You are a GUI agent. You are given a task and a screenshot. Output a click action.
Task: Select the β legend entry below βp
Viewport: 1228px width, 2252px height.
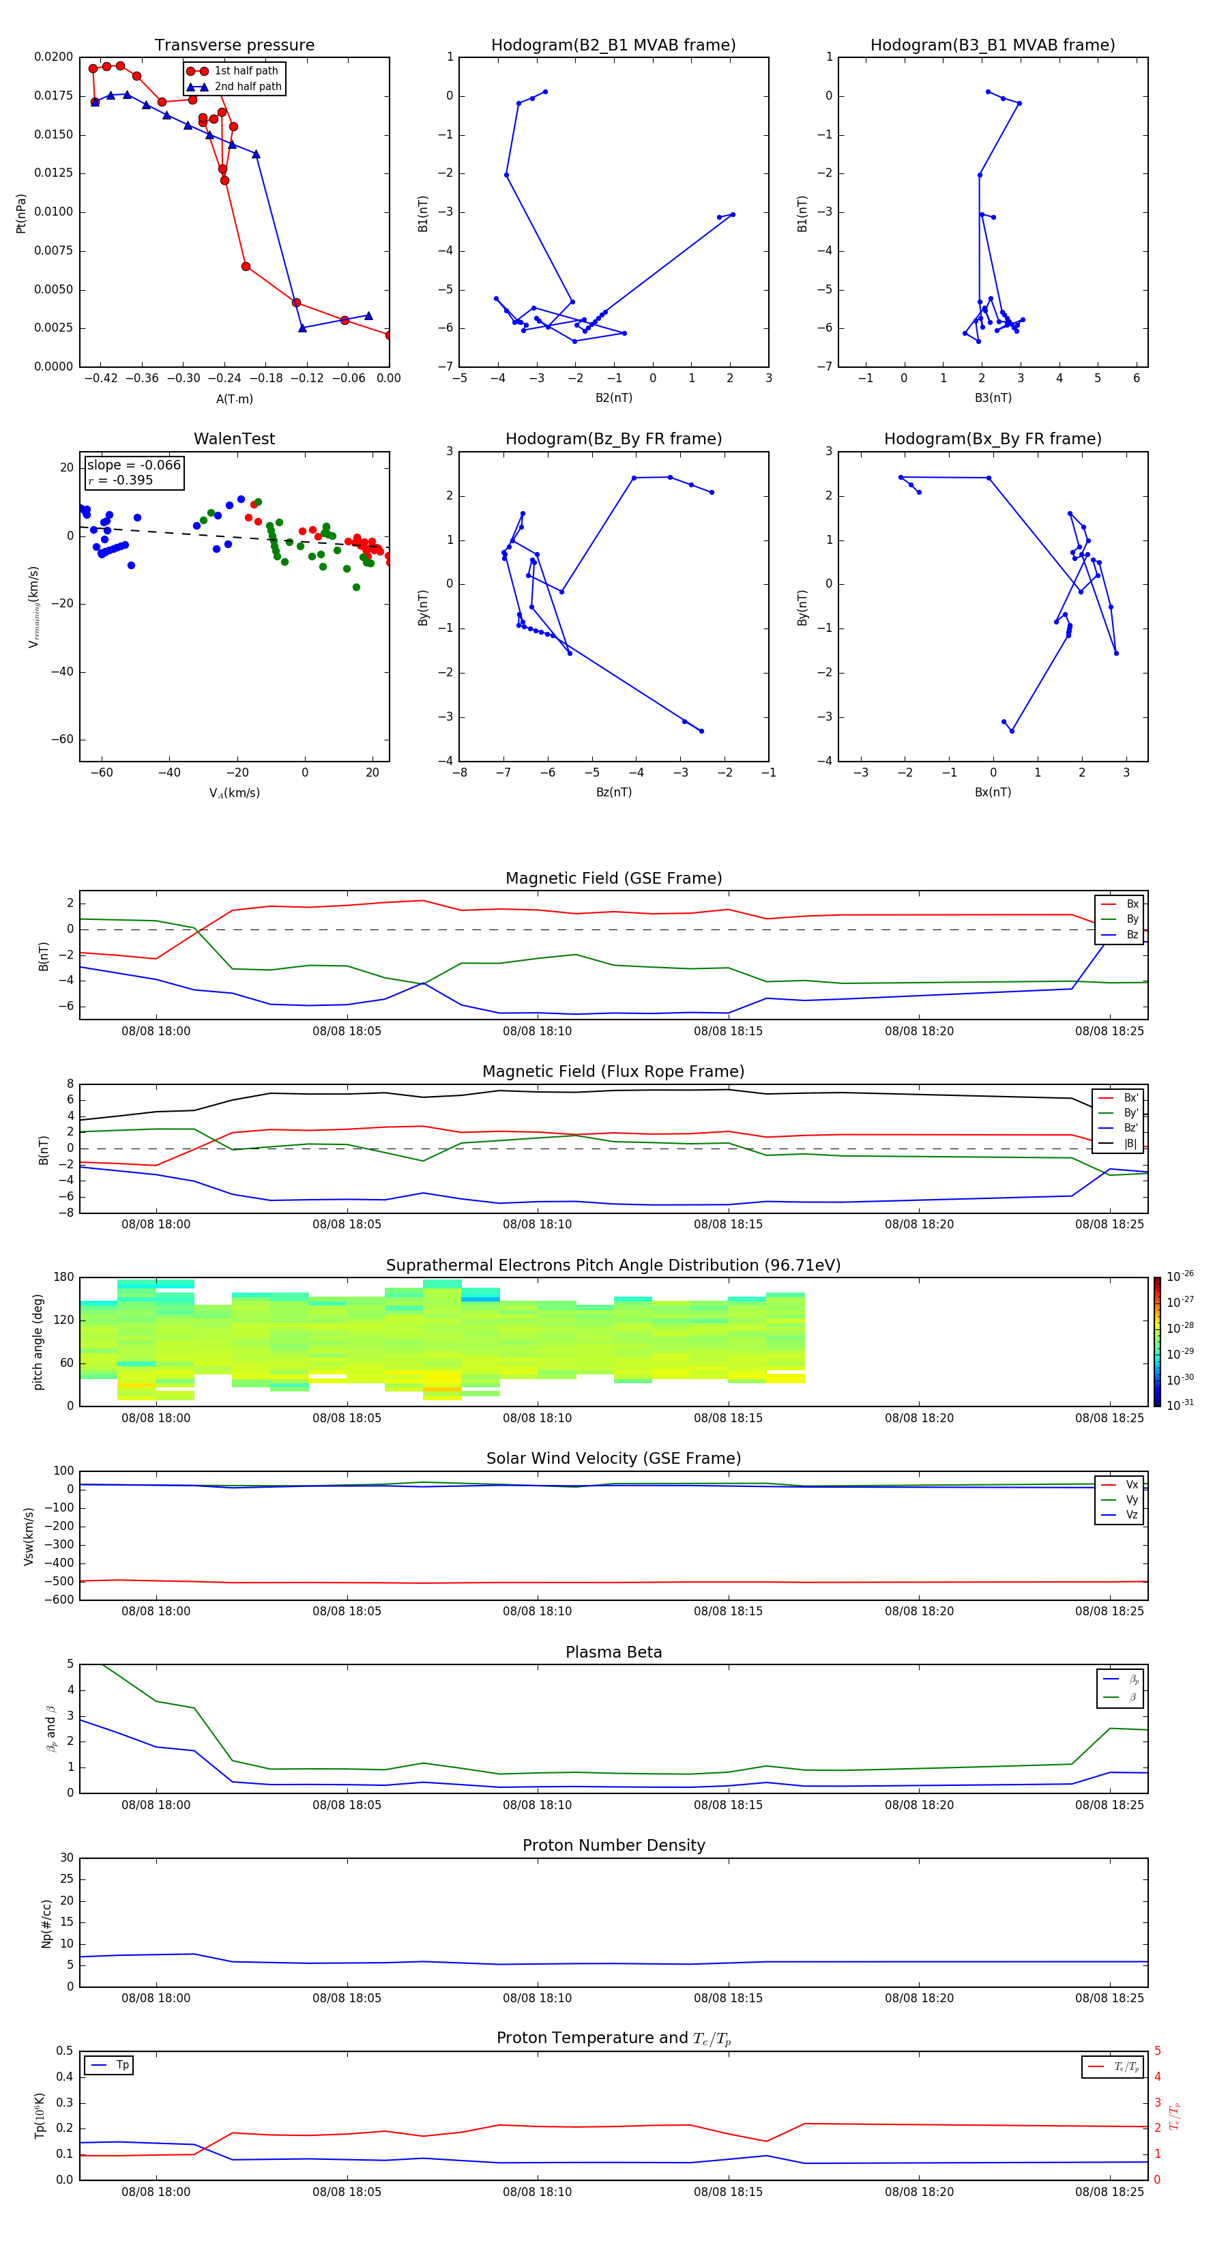coord(1122,1698)
